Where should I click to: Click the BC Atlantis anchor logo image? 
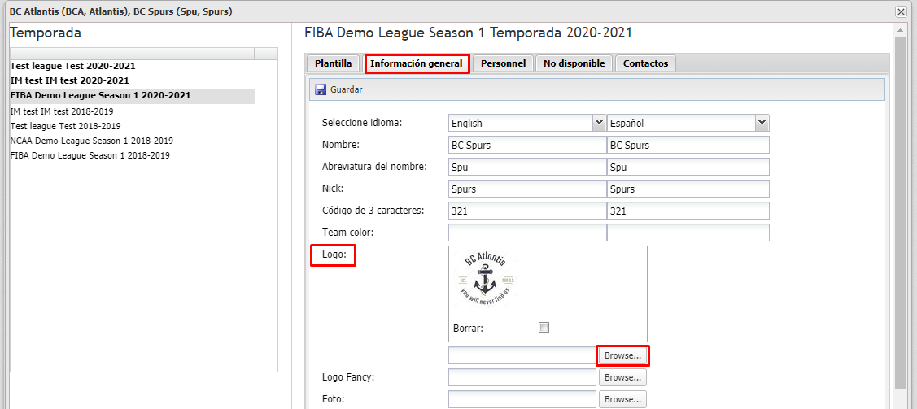click(x=486, y=281)
